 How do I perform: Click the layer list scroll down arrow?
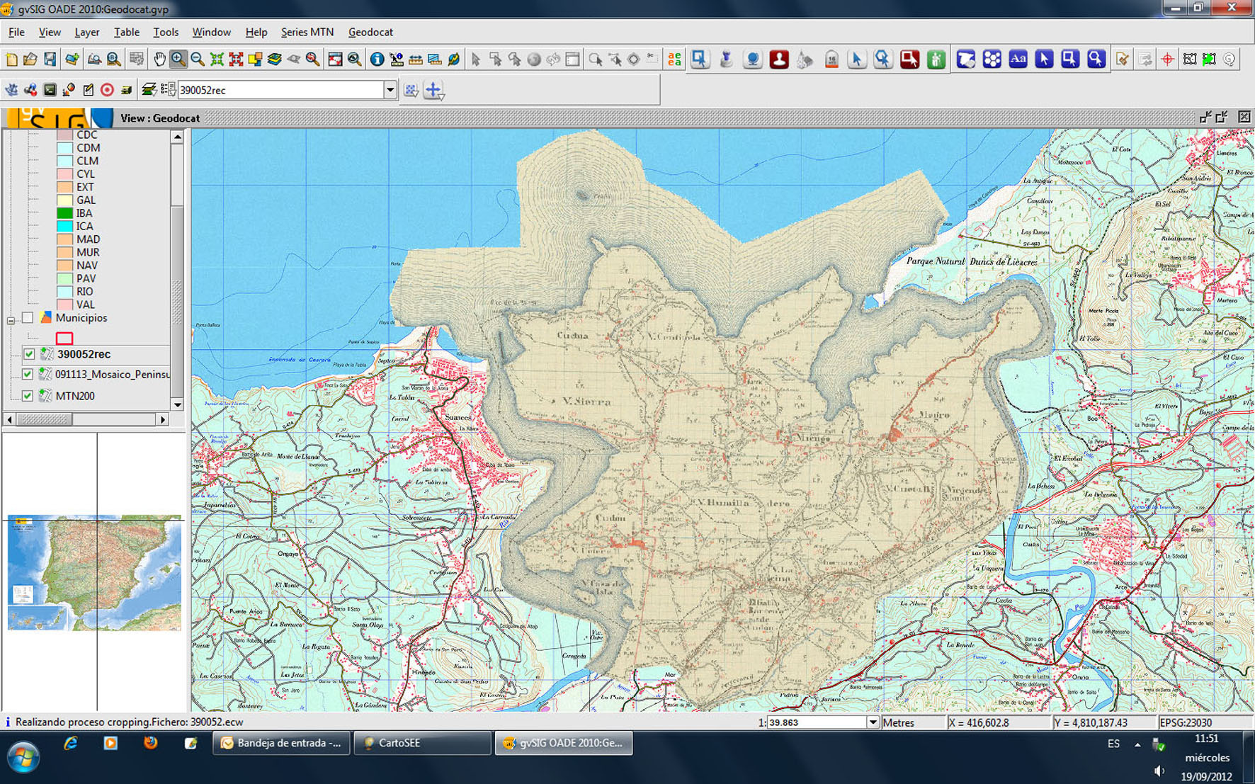(177, 405)
